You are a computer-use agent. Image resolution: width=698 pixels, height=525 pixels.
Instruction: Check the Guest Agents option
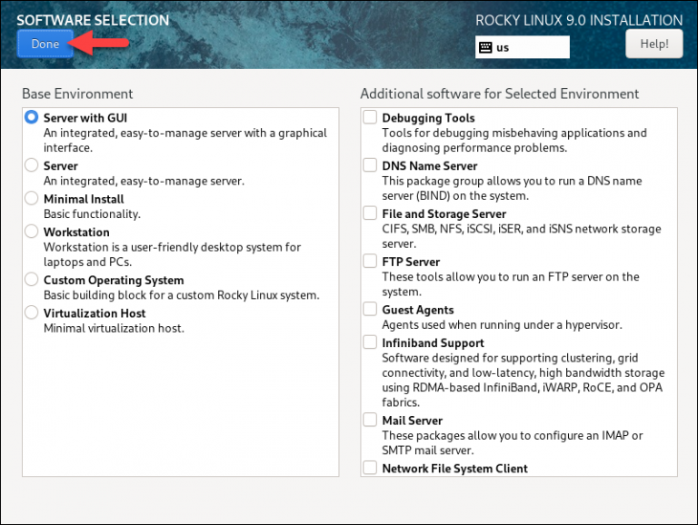coord(370,310)
